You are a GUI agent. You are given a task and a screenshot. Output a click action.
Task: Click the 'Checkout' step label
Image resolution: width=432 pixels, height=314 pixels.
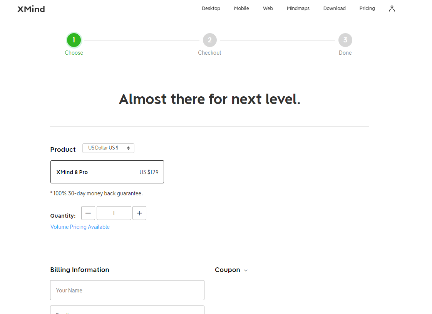210,53
